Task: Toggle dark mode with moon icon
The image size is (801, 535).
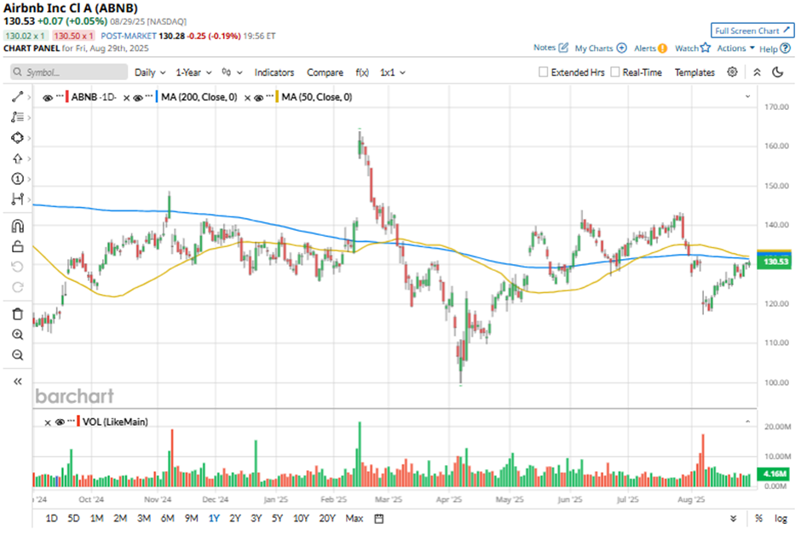Action: (777, 72)
